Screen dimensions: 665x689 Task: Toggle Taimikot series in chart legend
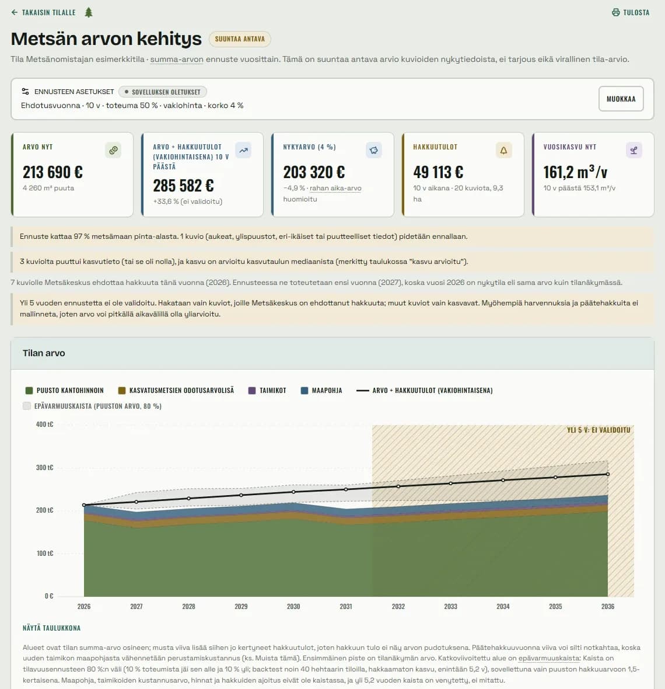click(267, 390)
